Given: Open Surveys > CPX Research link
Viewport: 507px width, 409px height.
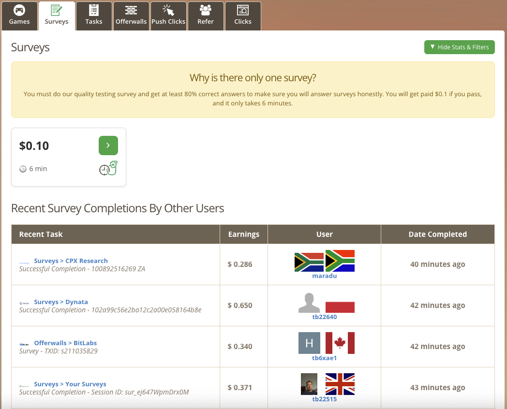Looking at the screenshot, I should tap(71, 261).
